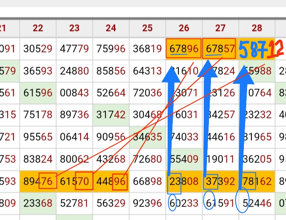Select the number 66898
This screenshot has width=286, height=220.
coord(147,181)
